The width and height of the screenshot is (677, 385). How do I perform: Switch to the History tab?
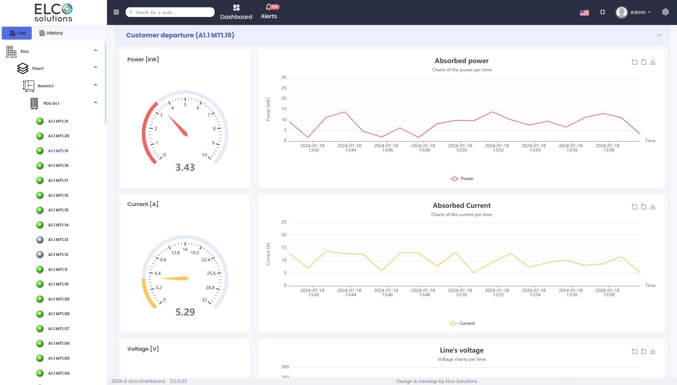[51, 33]
